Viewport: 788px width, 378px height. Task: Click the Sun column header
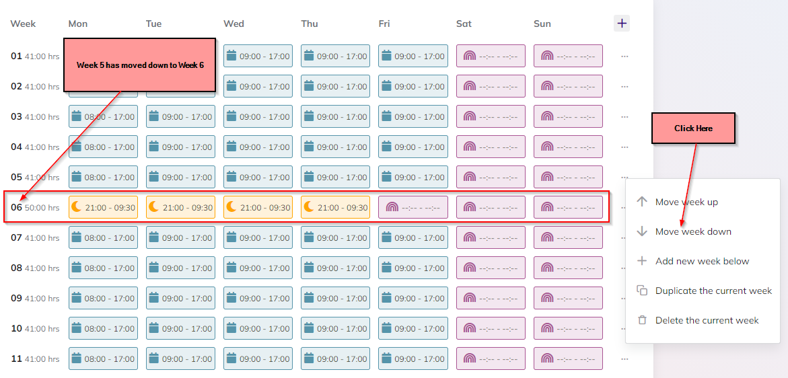tap(542, 24)
